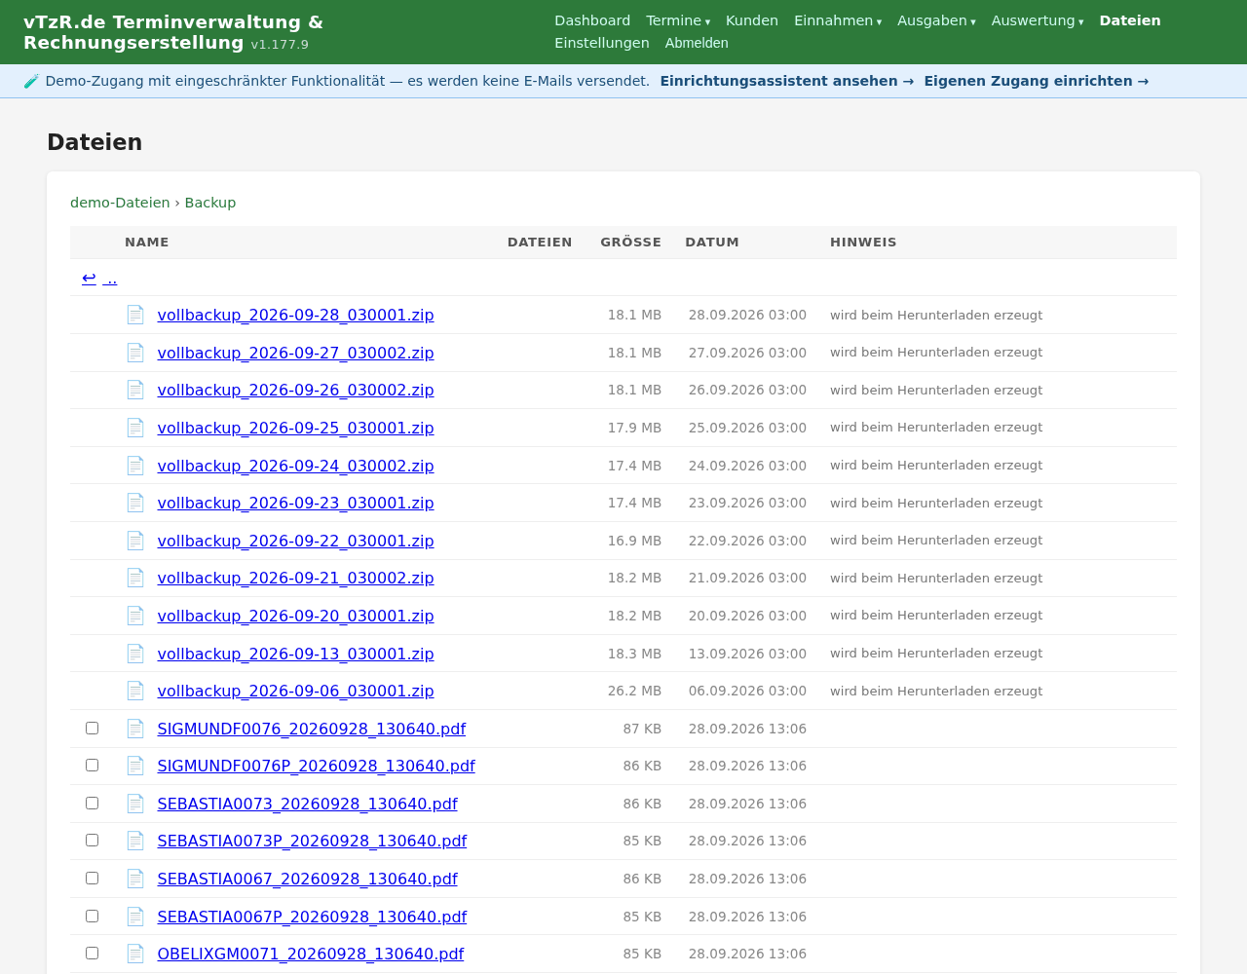This screenshot has height=974, width=1247.
Task: Open the Einstellungen page
Action: tap(602, 43)
